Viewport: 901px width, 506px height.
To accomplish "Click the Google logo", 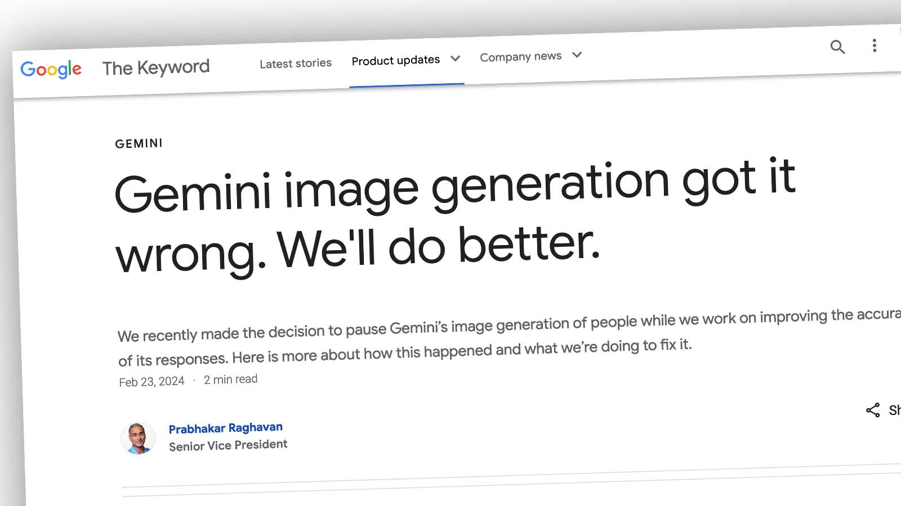I will click(x=51, y=69).
